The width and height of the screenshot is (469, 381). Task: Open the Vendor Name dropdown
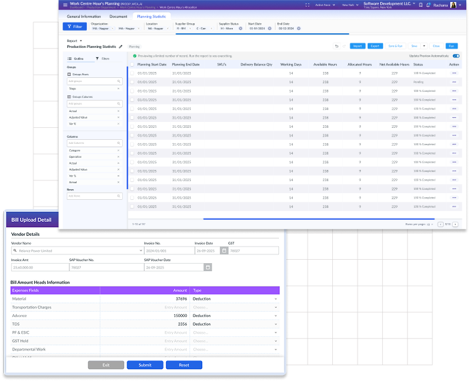141,250
